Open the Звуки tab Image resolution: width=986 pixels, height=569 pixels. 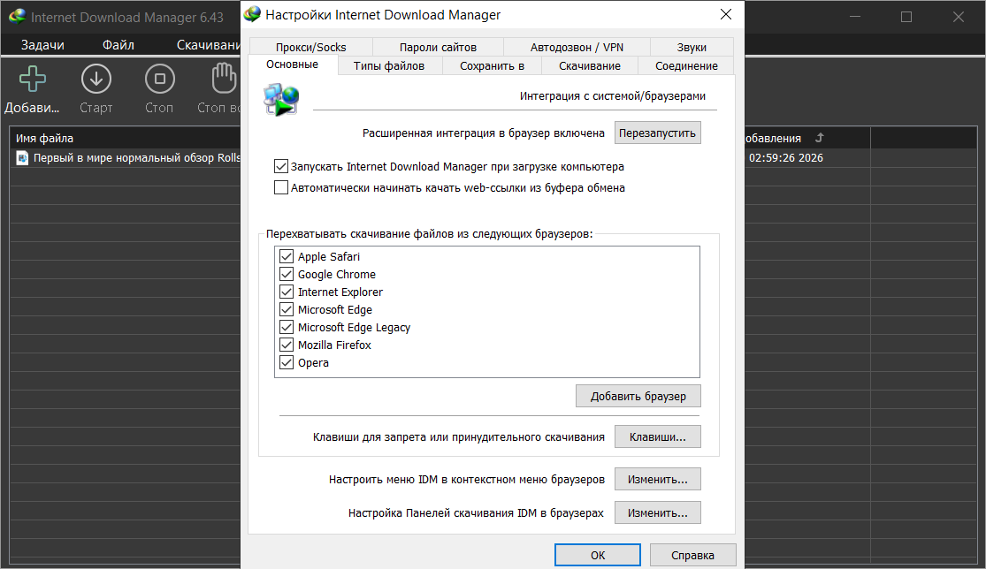pos(692,47)
